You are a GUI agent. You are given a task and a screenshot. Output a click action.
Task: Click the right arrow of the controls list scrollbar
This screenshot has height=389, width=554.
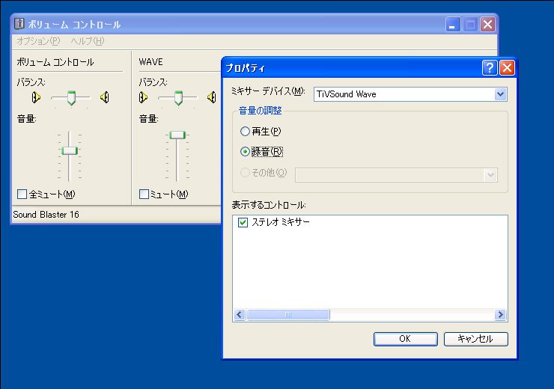click(x=500, y=314)
